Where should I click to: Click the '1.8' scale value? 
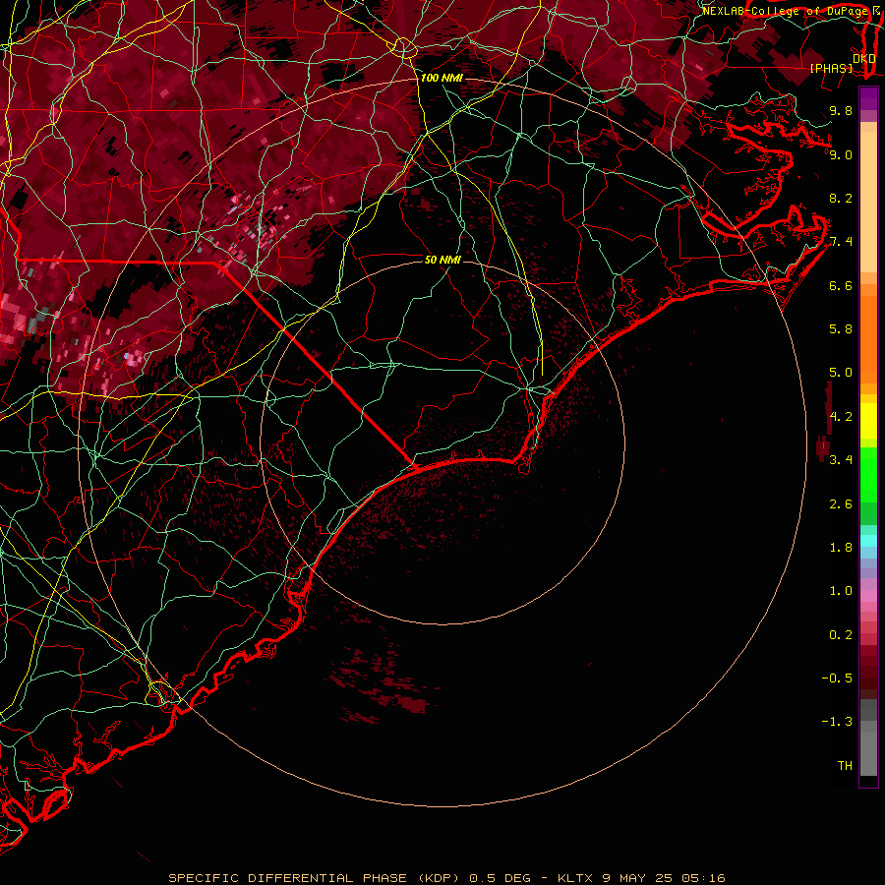(841, 547)
